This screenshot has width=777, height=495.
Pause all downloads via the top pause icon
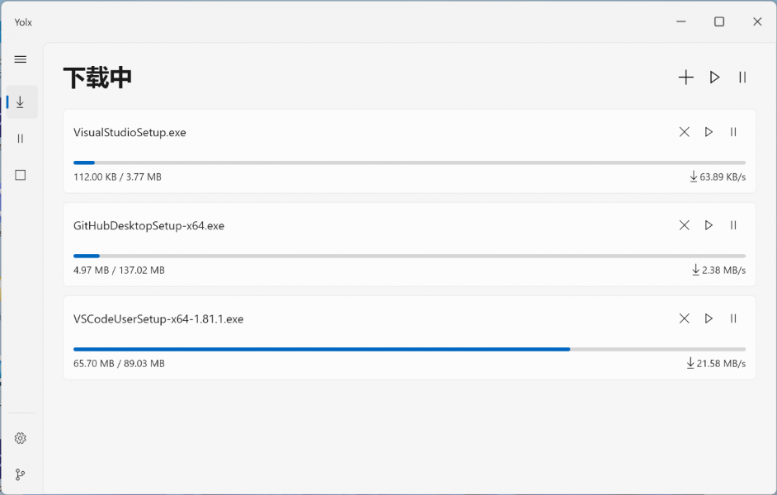(742, 77)
